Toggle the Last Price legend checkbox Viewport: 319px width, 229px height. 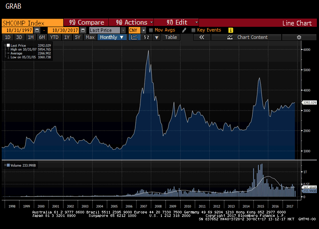tap(8, 45)
